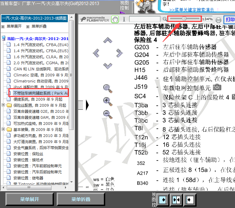The image size is (235, 208).
Task: Click the Macromedia FlashPaper logo
Action: (95, 19)
